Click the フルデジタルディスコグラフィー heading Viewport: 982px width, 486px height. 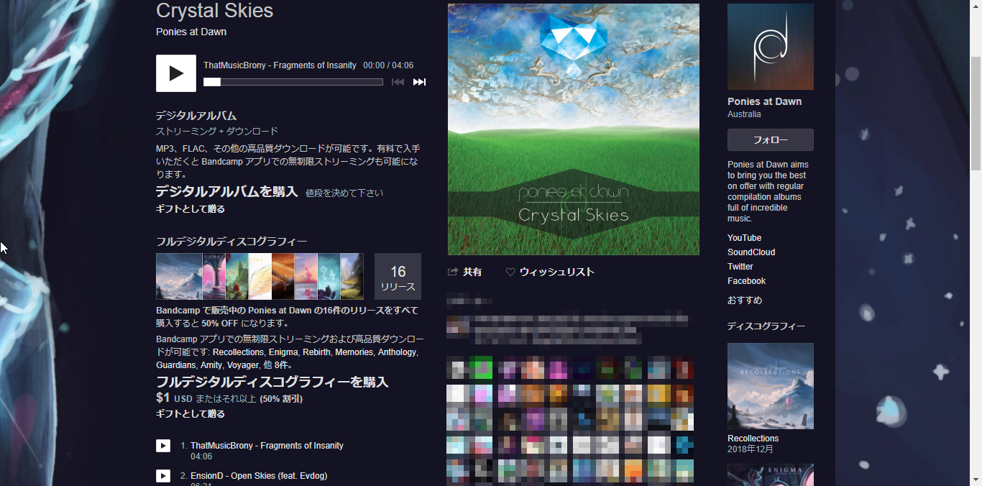point(231,242)
